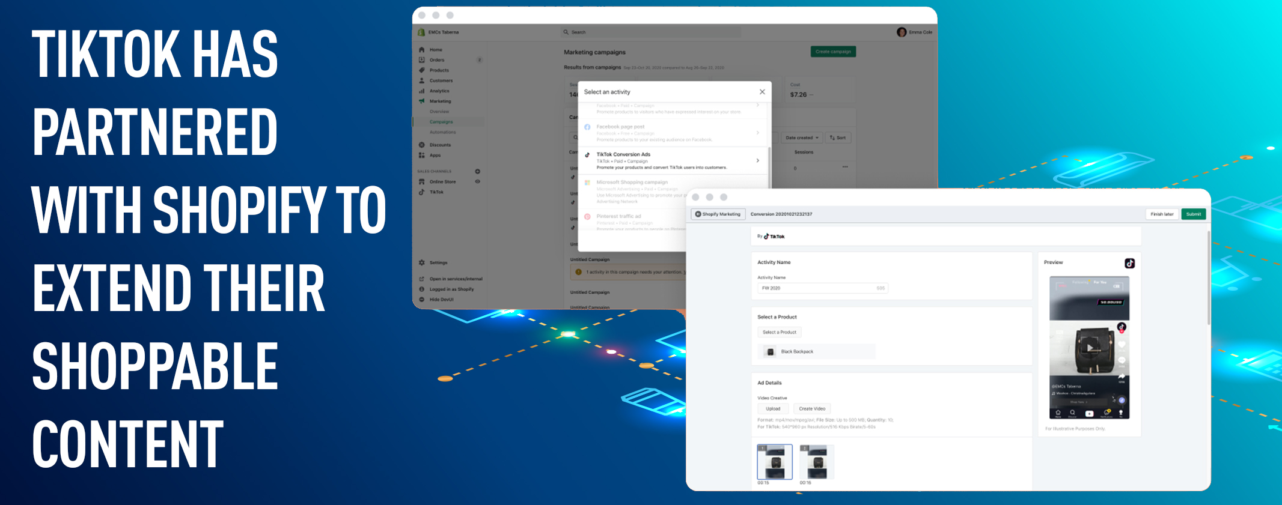Select the Overview submenu under Marketing
Image resolution: width=1282 pixels, height=505 pixels.
[x=439, y=112]
